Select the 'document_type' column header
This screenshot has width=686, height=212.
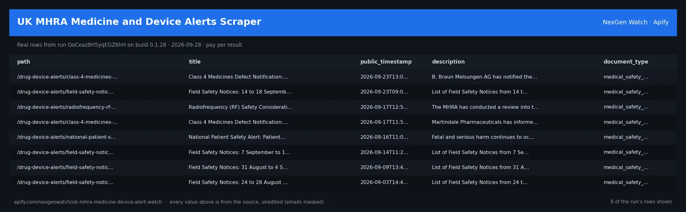625,62
